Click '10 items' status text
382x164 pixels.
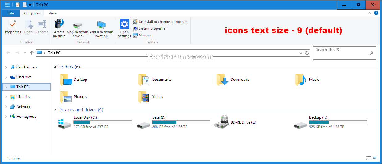14,158
